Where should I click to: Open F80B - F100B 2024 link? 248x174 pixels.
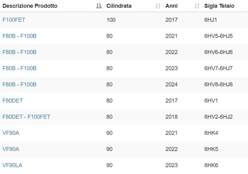click(x=19, y=85)
